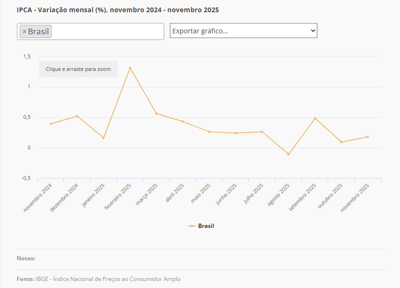This screenshot has height=288, width=400.
Task: Click the agosto 2025 lowest data point
Action: click(x=288, y=154)
